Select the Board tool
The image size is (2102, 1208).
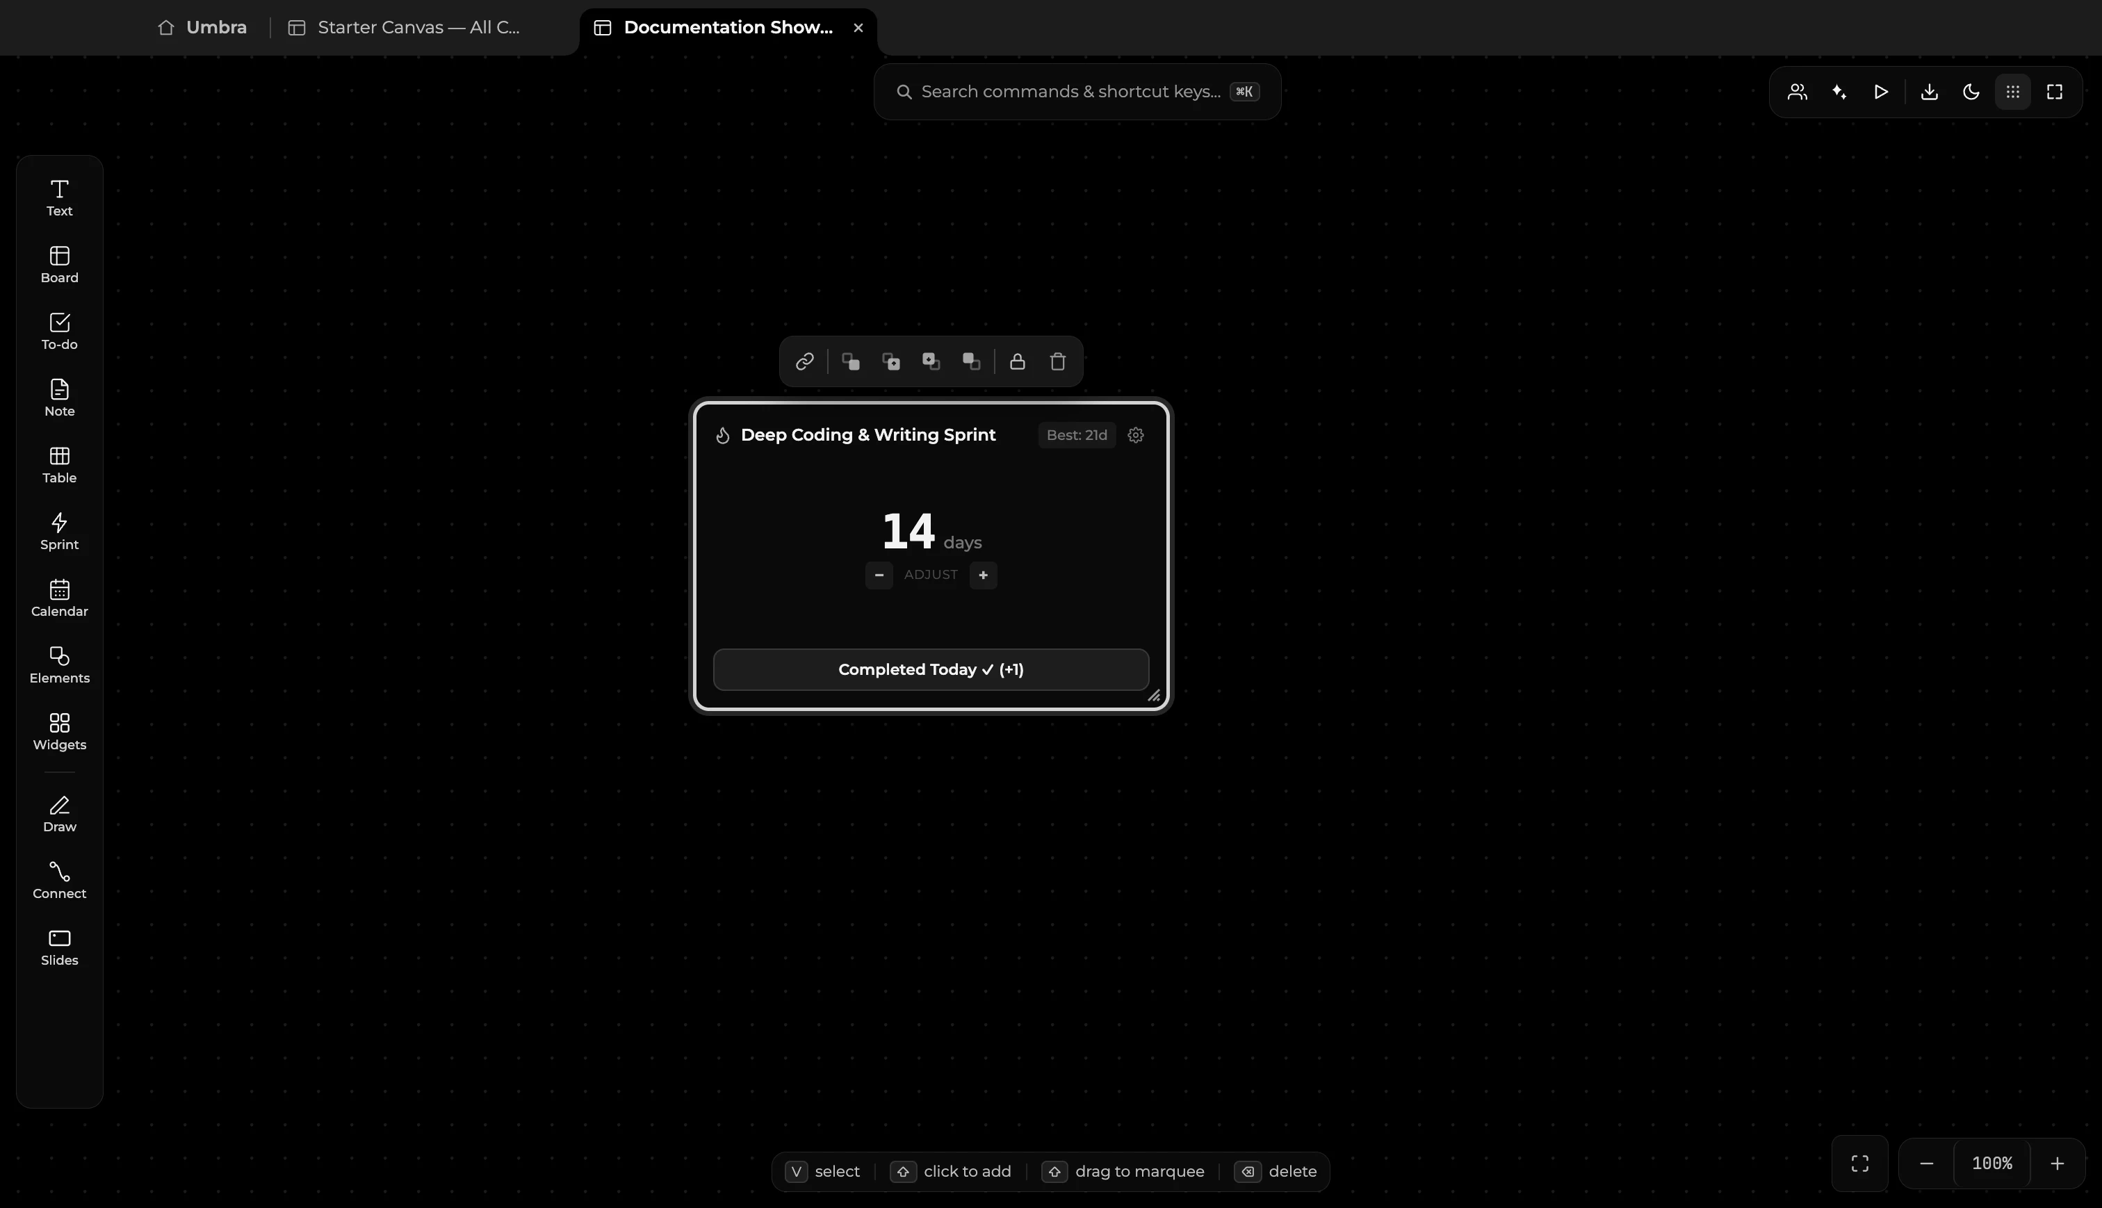point(59,265)
